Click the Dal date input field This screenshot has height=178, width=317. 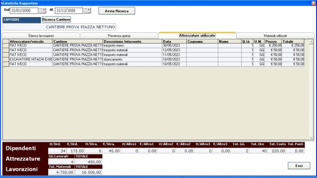[x=24, y=11]
